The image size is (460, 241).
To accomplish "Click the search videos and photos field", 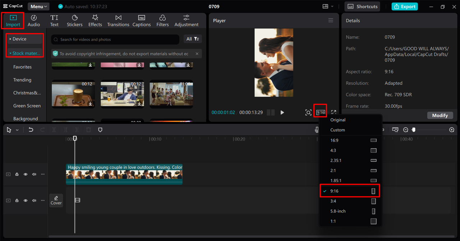I will [115, 40].
